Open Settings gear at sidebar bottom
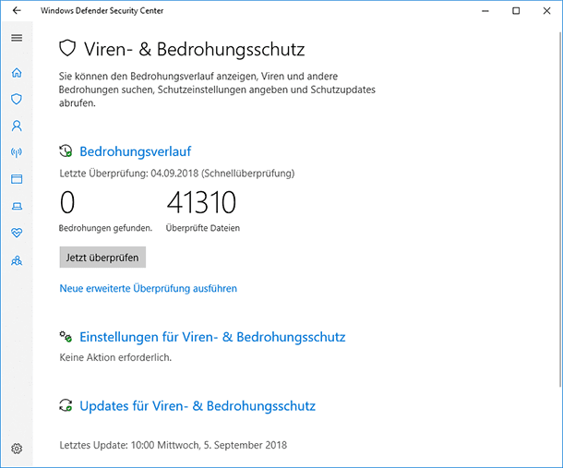 [17, 449]
